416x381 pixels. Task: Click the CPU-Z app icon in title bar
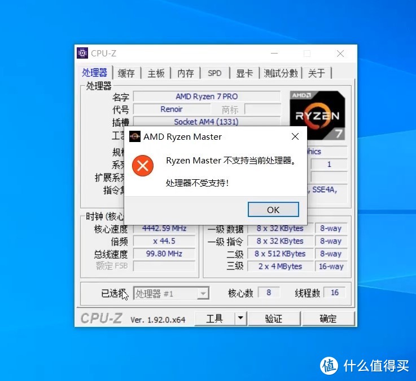(82, 54)
